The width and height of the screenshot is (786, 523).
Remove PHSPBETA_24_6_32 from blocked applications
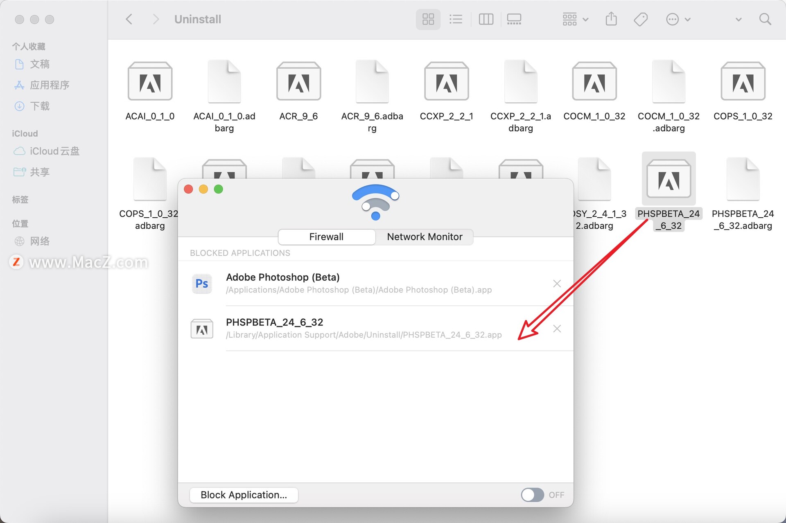pos(557,329)
